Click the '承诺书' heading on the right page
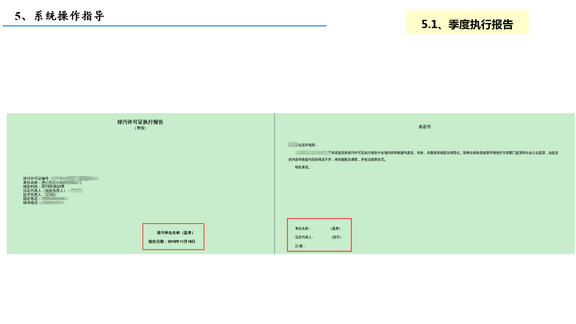The width and height of the screenshot is (576, 324). pos(424,127)
